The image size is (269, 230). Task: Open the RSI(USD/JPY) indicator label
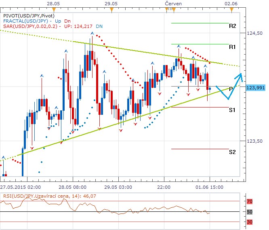point(50,196)
